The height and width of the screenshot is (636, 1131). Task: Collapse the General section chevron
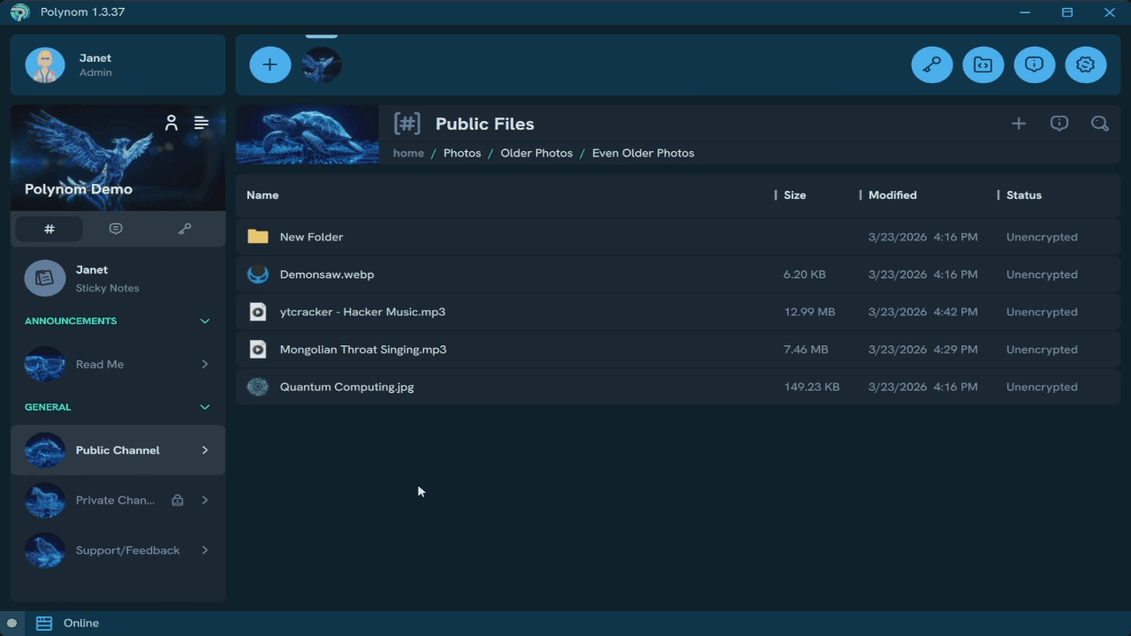tap(205, 407)
